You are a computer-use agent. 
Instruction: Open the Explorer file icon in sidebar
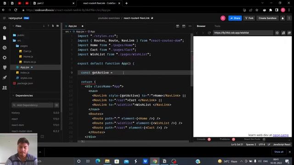5,38
